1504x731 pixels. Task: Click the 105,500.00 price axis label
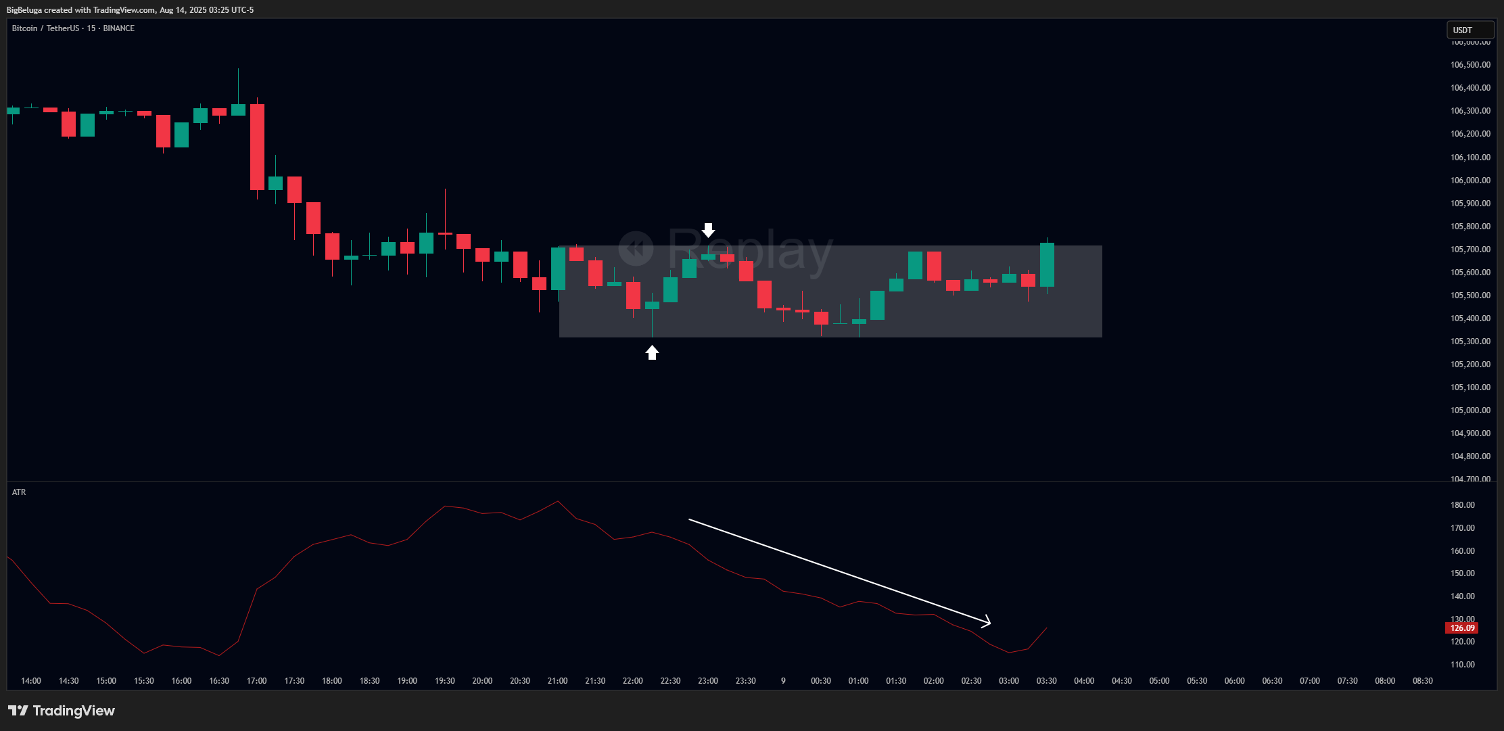pos(1470,296)
